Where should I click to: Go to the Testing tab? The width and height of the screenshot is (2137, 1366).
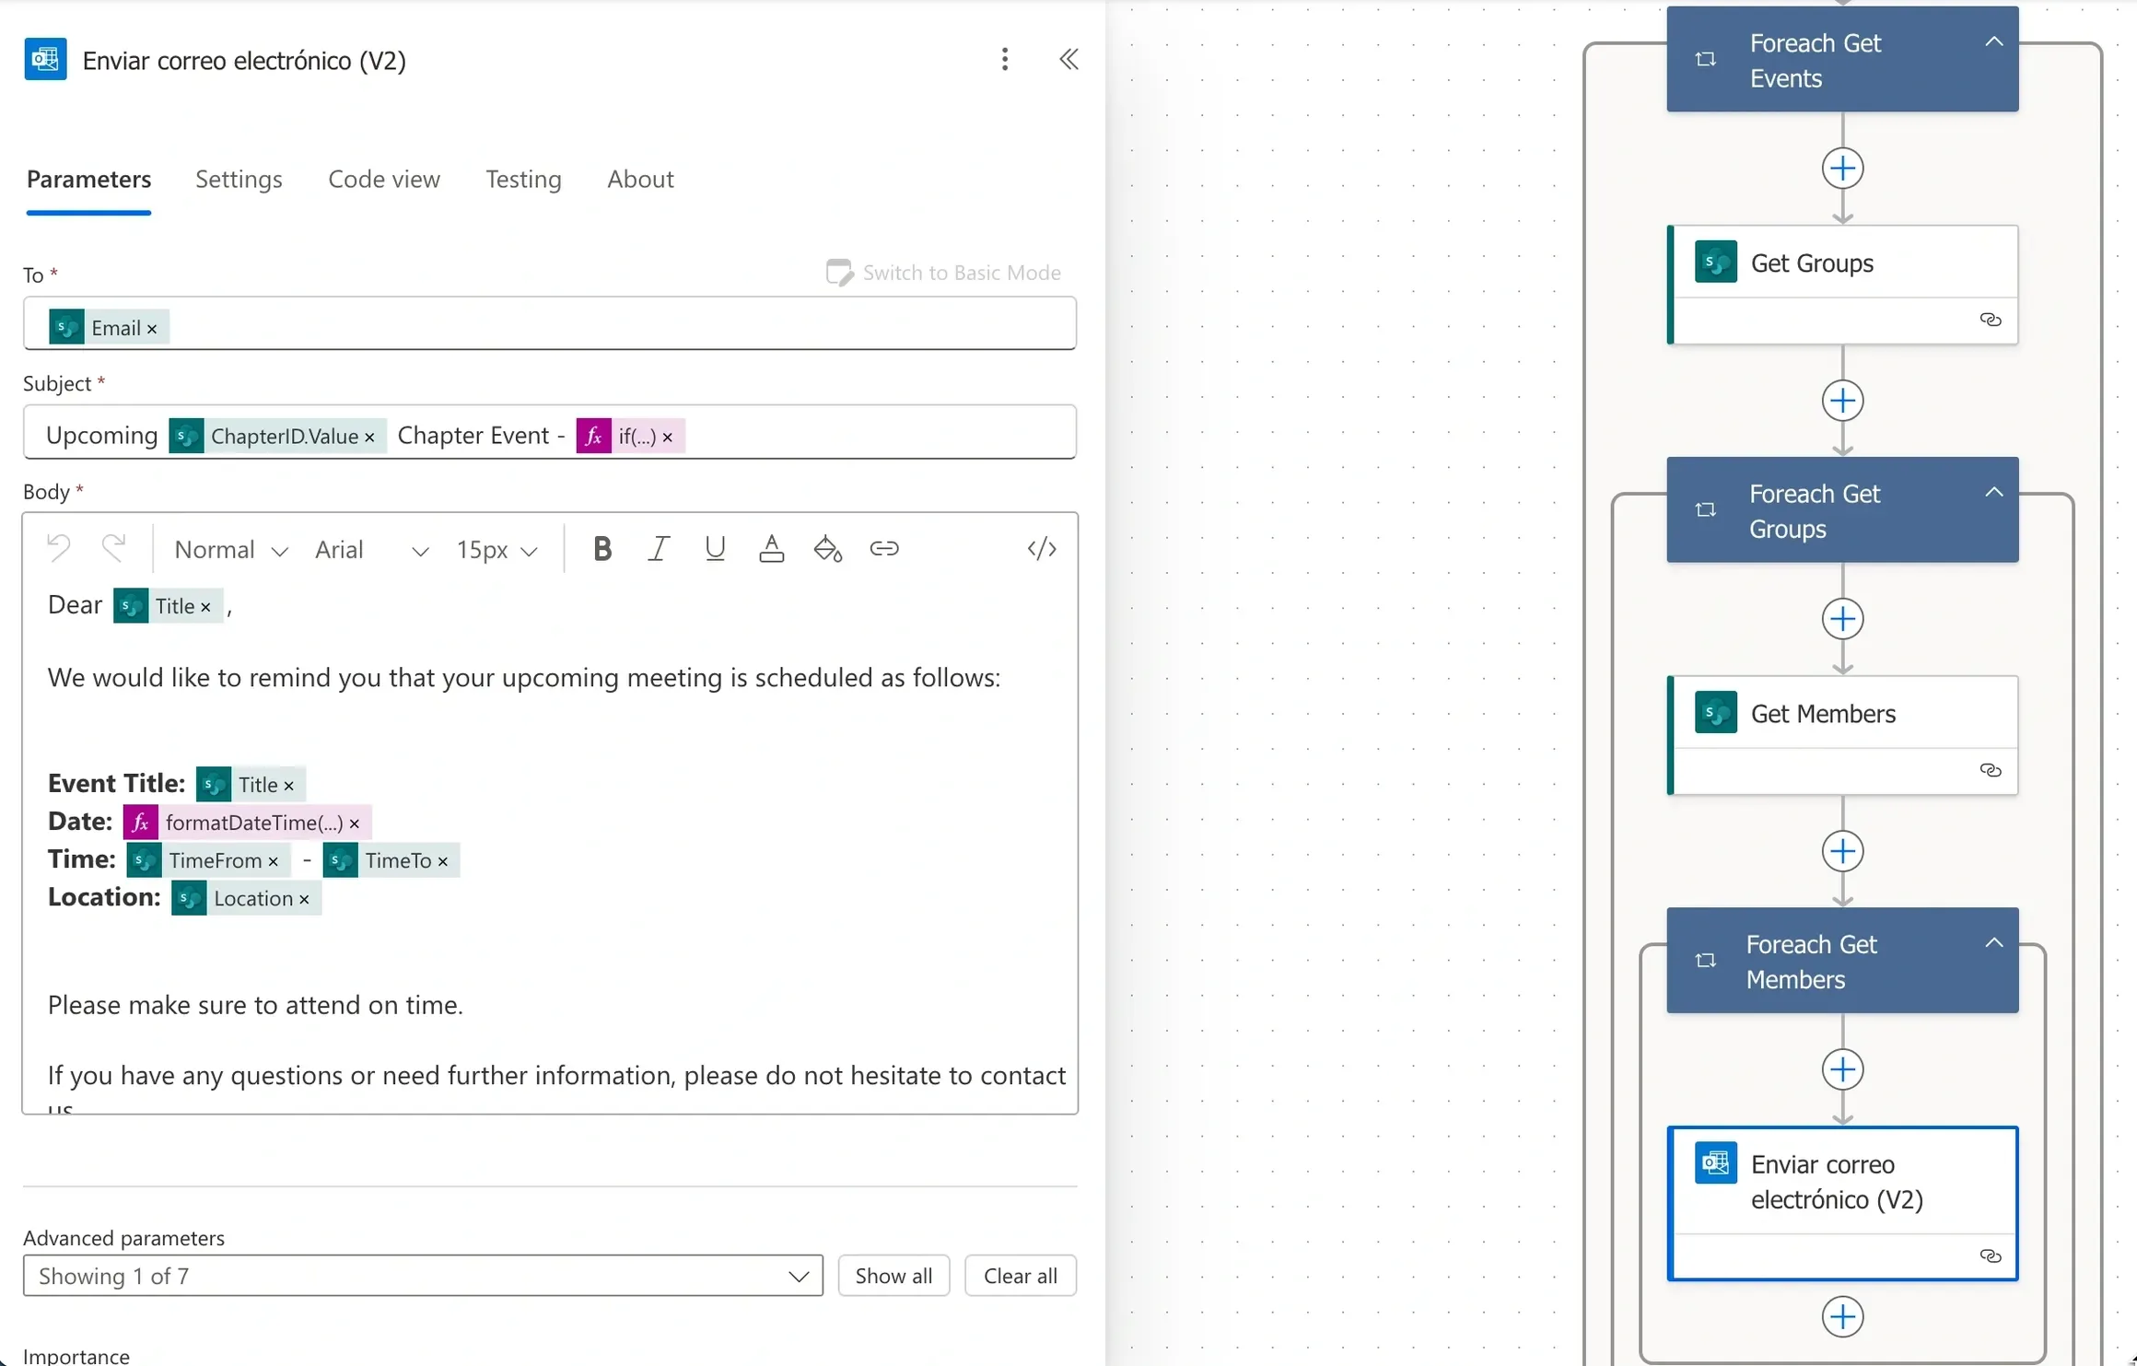[x=523, y=179]
